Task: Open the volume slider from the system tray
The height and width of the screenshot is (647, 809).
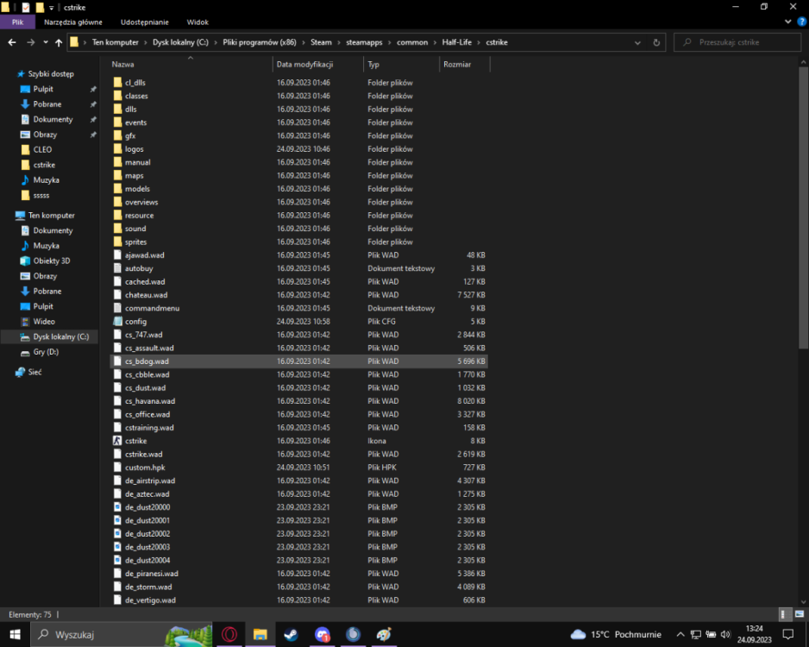Action: pyautogui.click(x=725, y=635)
